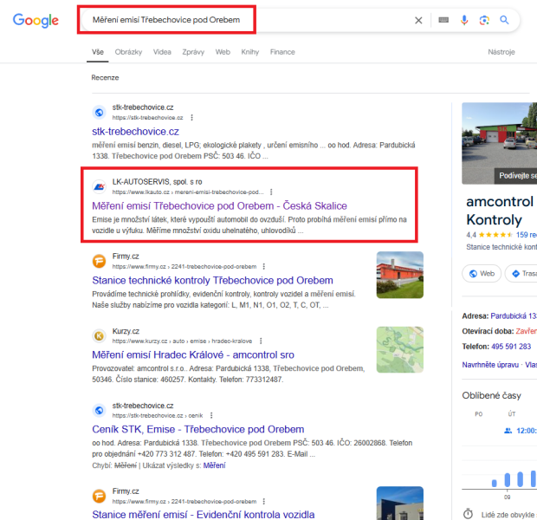537x520 pixels.
Task: Open Stanice technické kontroly Třebechovice pod Orebem link
Action: (x=212, y=281)
